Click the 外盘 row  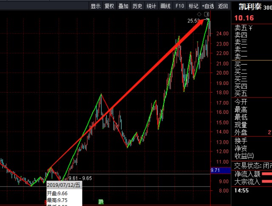coord(252,133)
